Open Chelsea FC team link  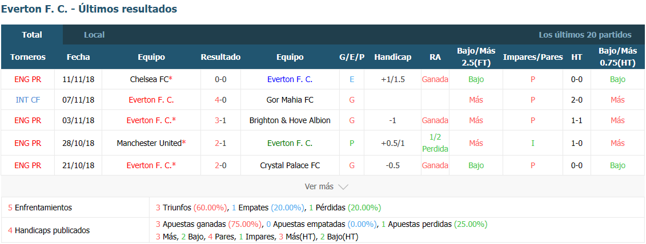pyautogui.click(x=149, y=79)
